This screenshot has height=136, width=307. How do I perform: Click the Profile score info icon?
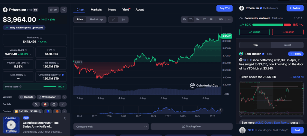(20, 87)
